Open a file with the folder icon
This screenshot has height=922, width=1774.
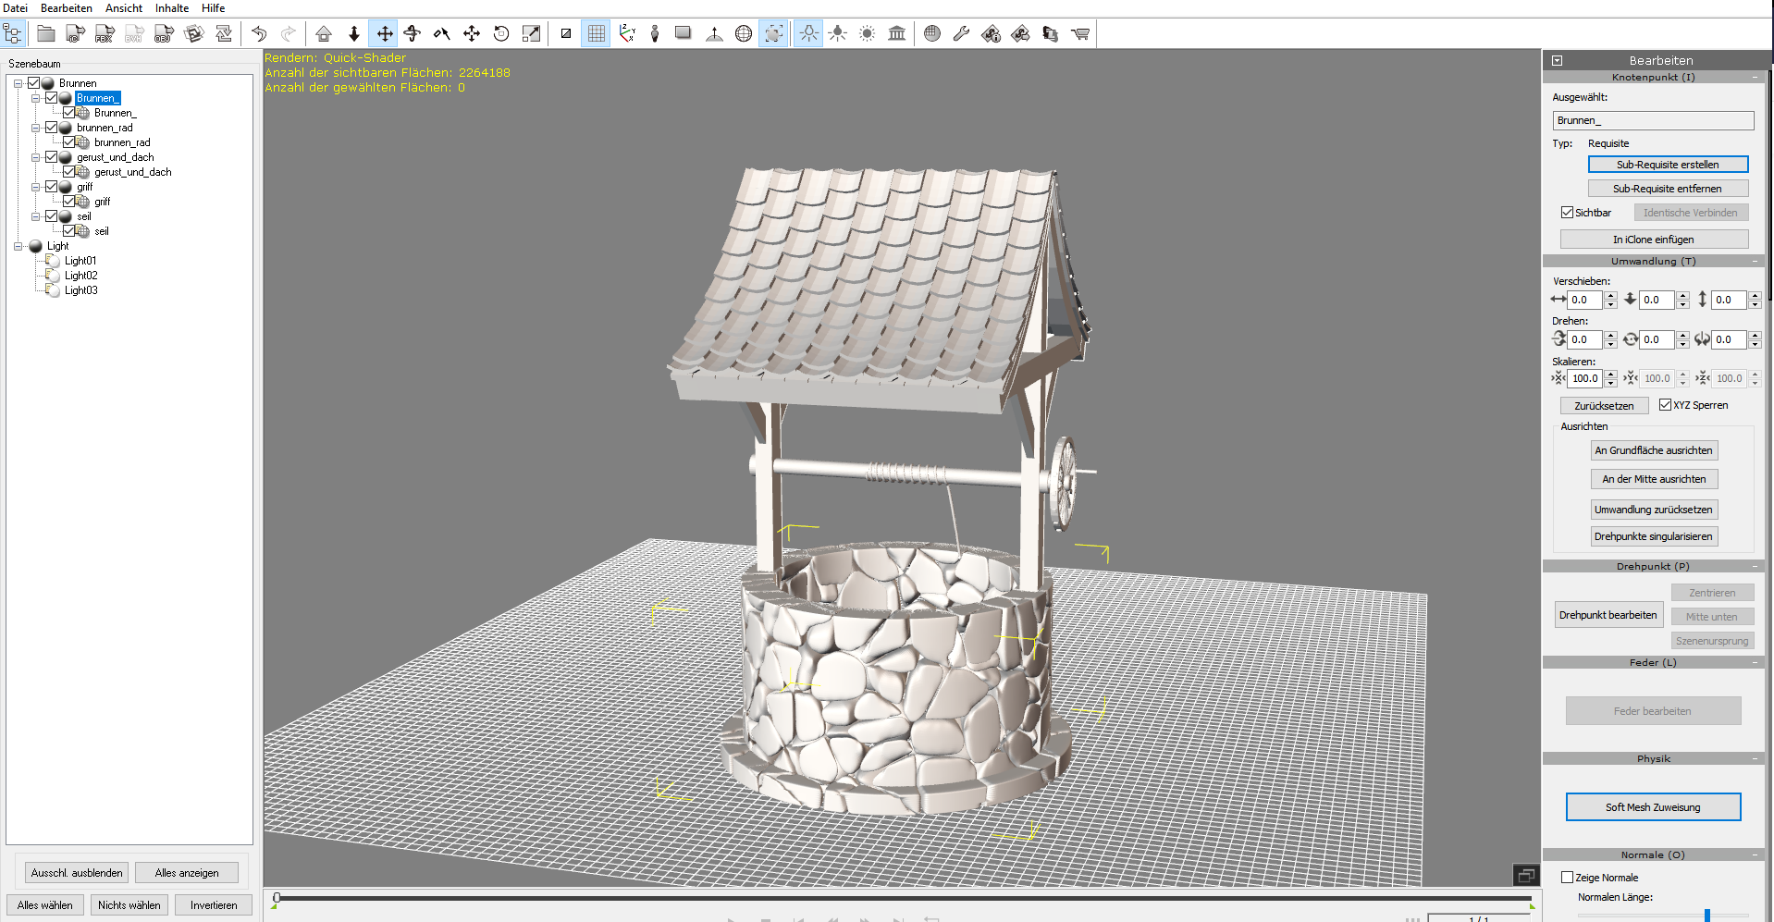click(x=45, y=34)
